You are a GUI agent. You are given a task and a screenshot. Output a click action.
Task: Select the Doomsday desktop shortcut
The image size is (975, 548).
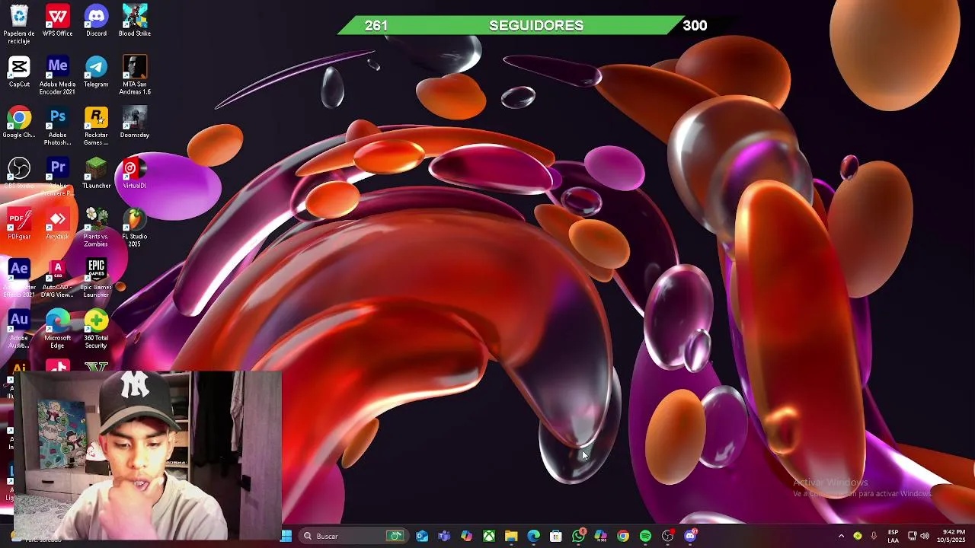pos(135,123)
